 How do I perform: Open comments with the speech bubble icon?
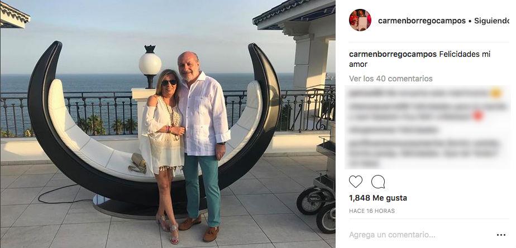click(378, 182)
